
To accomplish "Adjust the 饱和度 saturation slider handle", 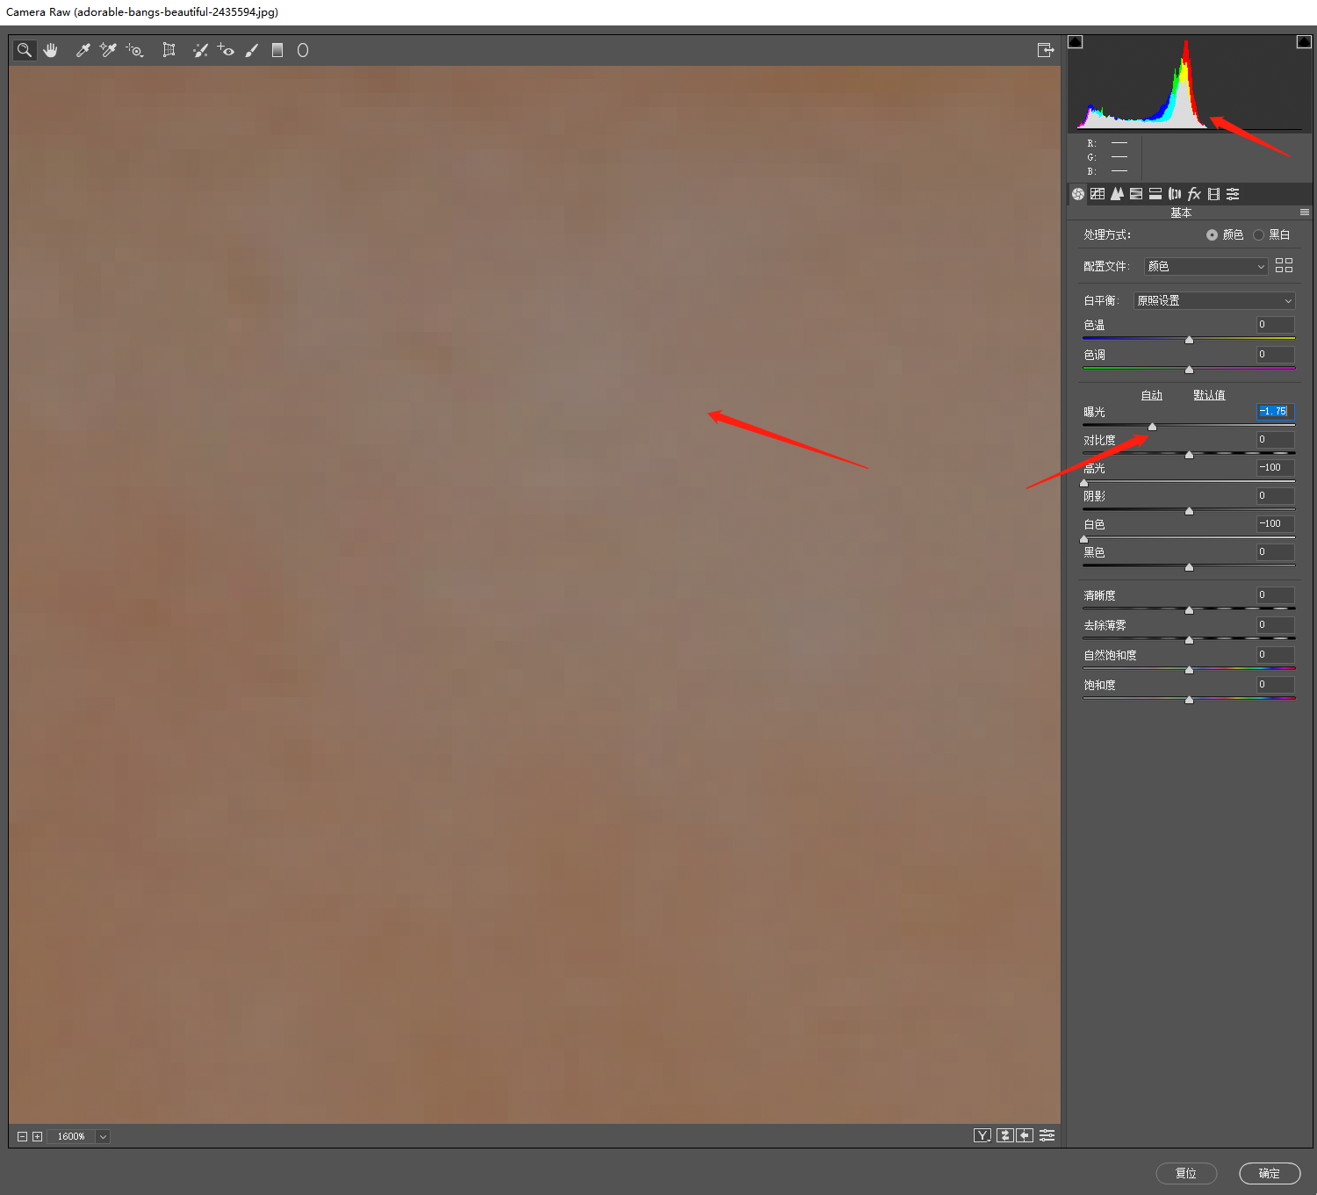I will (1189, 700).
